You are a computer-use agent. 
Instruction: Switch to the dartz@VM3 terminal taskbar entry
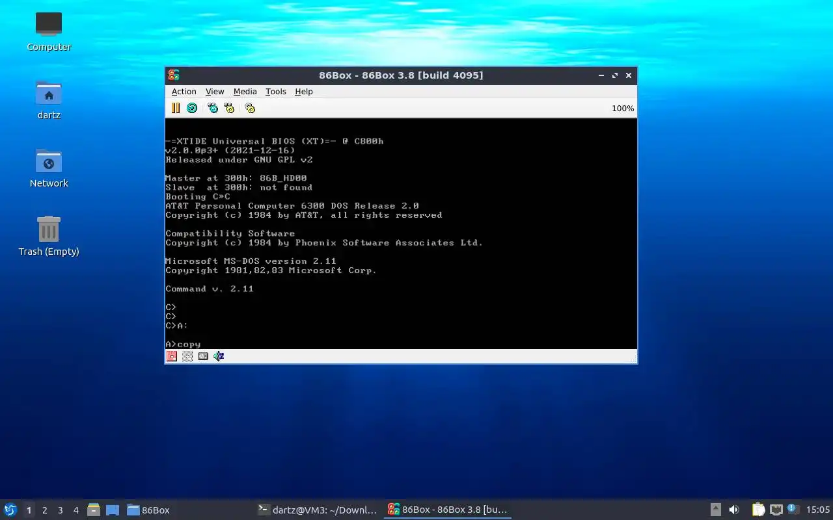tap(318, 510)
